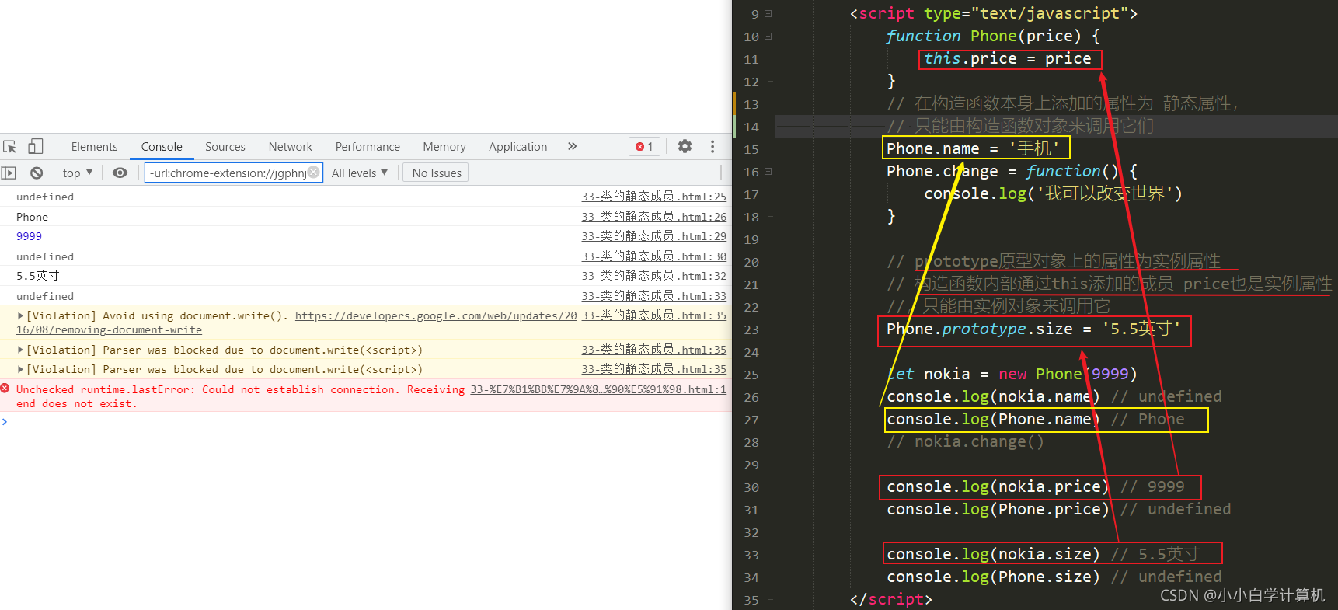Click line number 23 in editor gutter

pos(751,329)
